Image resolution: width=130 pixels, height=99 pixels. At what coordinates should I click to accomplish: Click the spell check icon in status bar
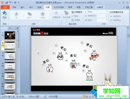tap(45, 96)
